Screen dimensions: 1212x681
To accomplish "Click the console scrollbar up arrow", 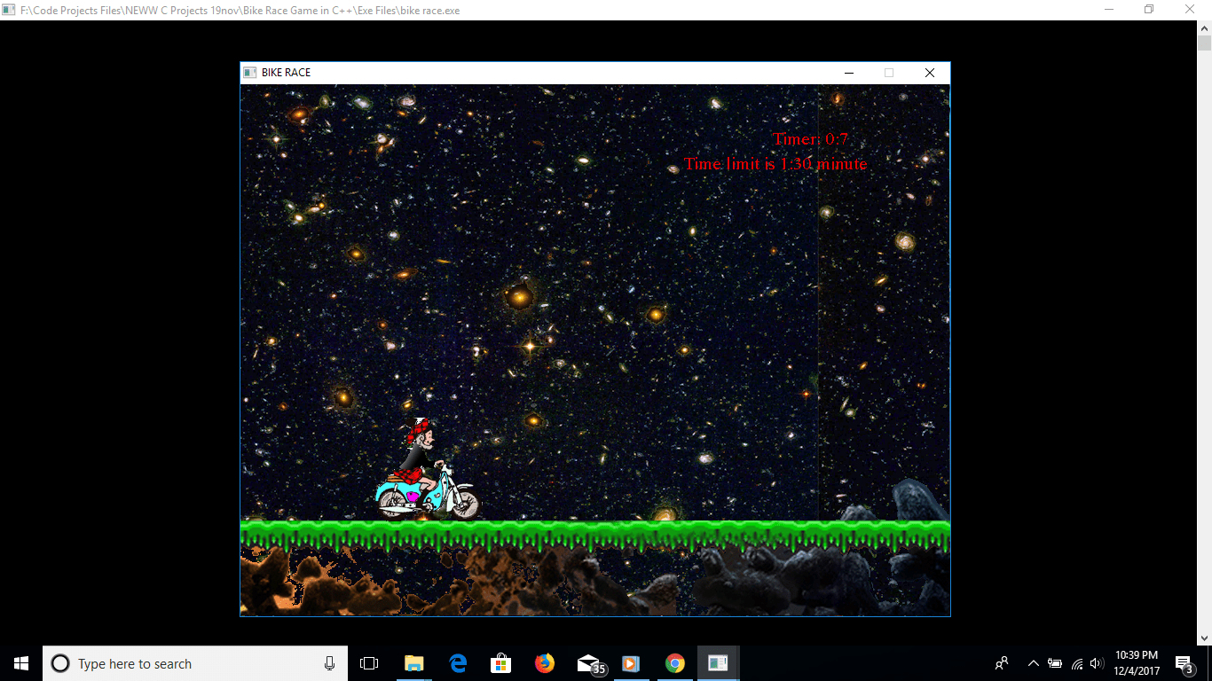I will click(x=1204, y=28).
